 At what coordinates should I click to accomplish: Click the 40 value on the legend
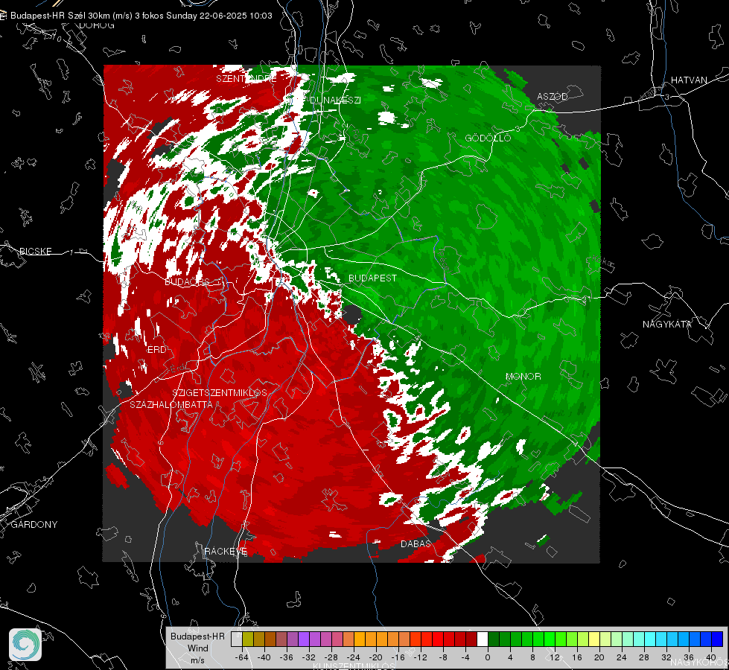pyautogui.click(x=711, y=657)
